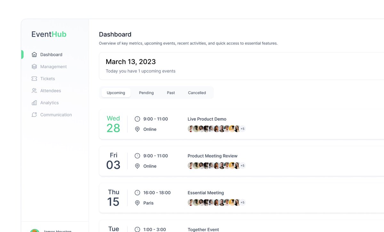
Task: Click the clock icon for Live Product Demo
Action: point(137,119)
